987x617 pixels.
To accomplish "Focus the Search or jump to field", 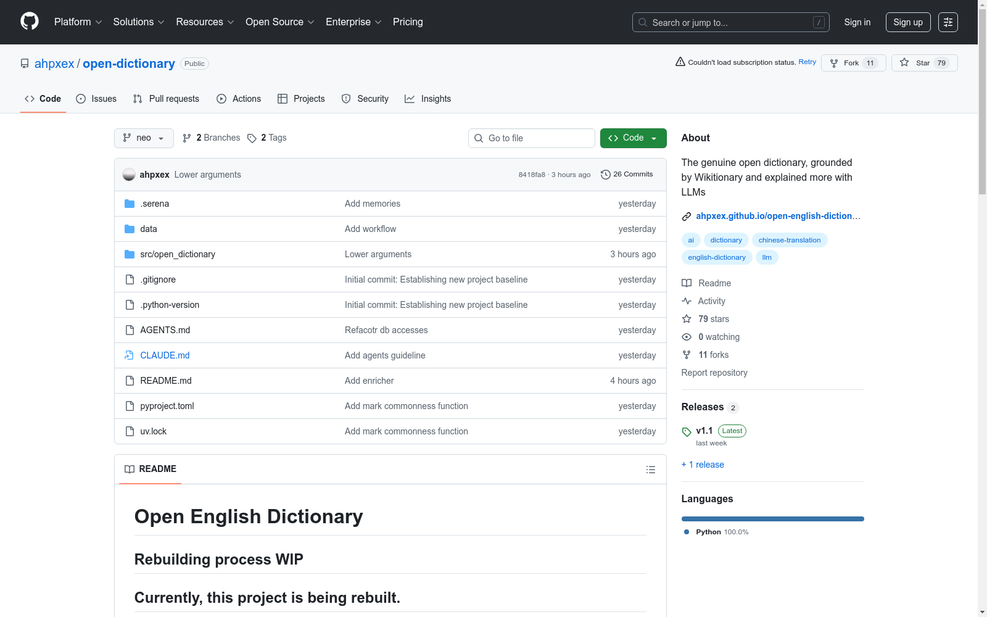I will point(731,22).
